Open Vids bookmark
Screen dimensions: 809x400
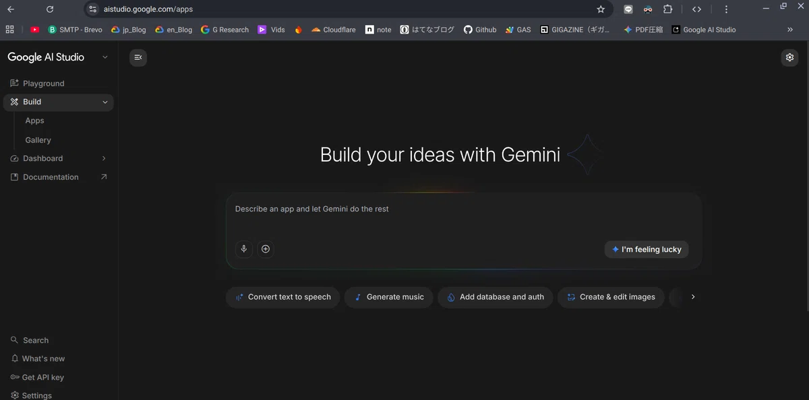point(271,30)
